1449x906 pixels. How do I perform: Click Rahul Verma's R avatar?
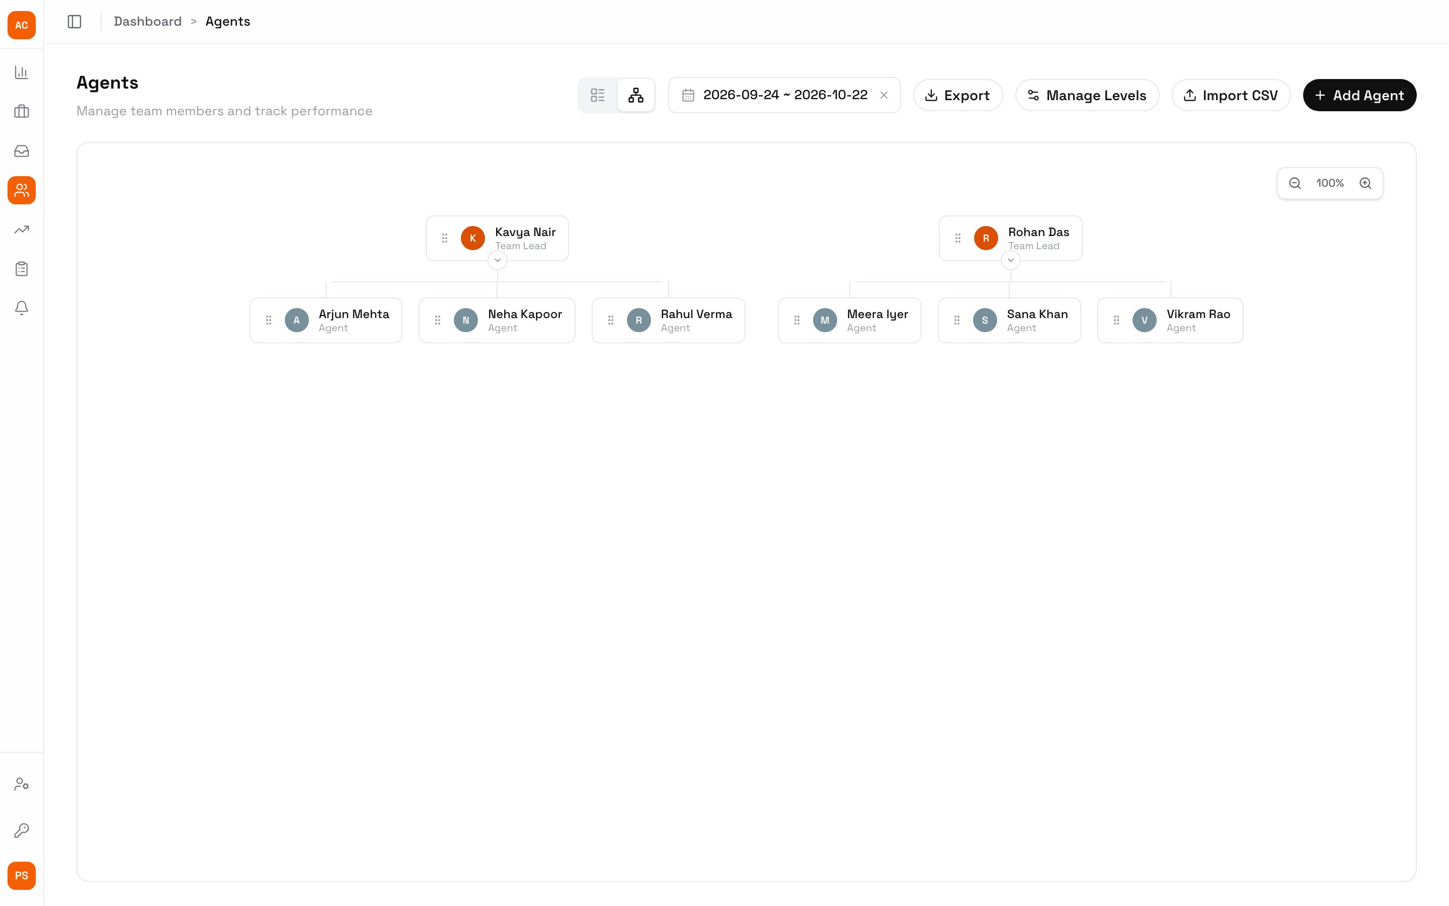click(639, 321)
